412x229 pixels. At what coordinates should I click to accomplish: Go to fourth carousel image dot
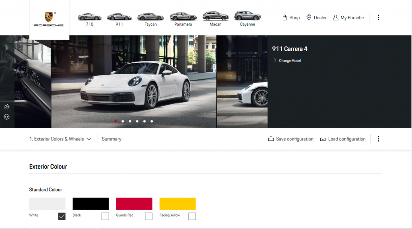137,121
